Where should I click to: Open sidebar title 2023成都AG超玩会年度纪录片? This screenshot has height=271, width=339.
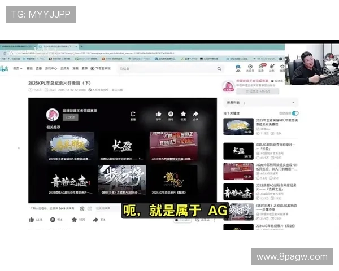tap(276, 187)
